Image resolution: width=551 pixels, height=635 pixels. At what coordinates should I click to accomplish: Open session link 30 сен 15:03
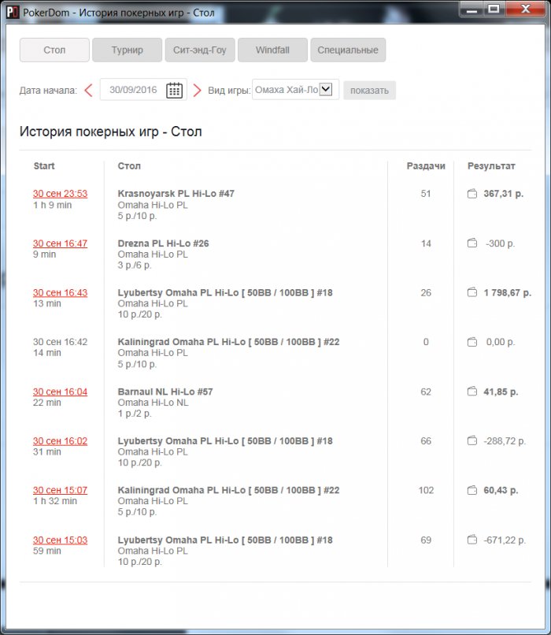point(61,540)
